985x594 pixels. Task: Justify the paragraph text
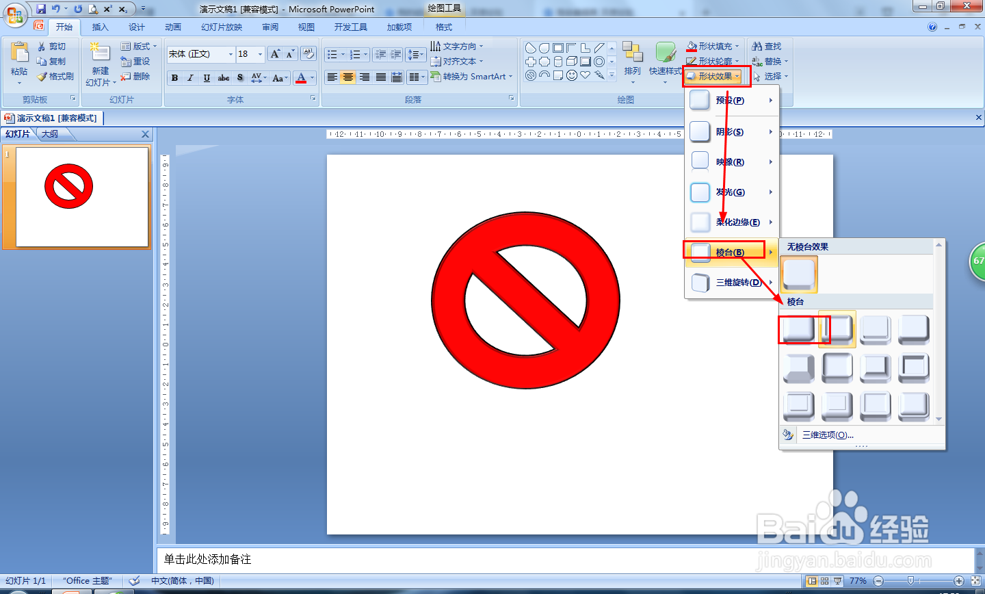click(381, 77)
